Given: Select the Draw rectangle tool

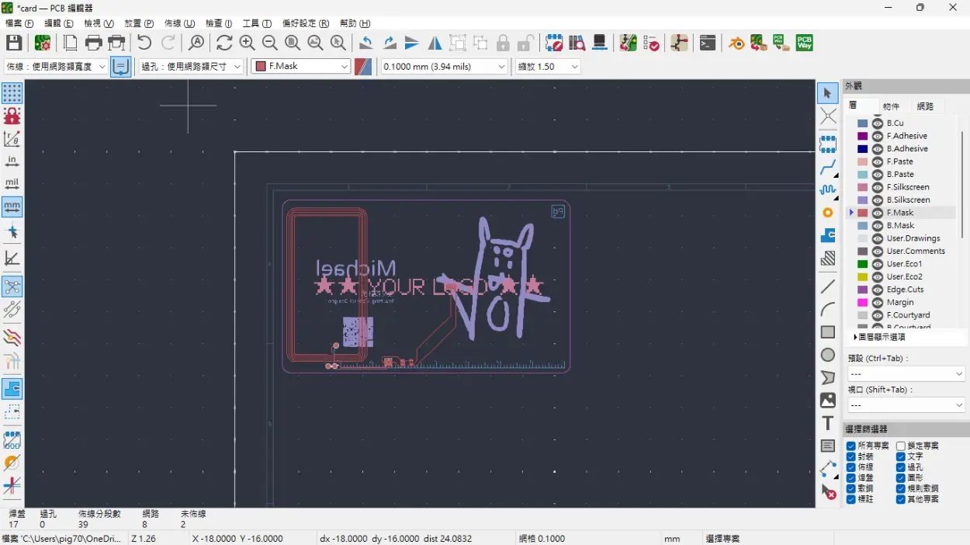Looking at the screenshot, I should [828, 332].
